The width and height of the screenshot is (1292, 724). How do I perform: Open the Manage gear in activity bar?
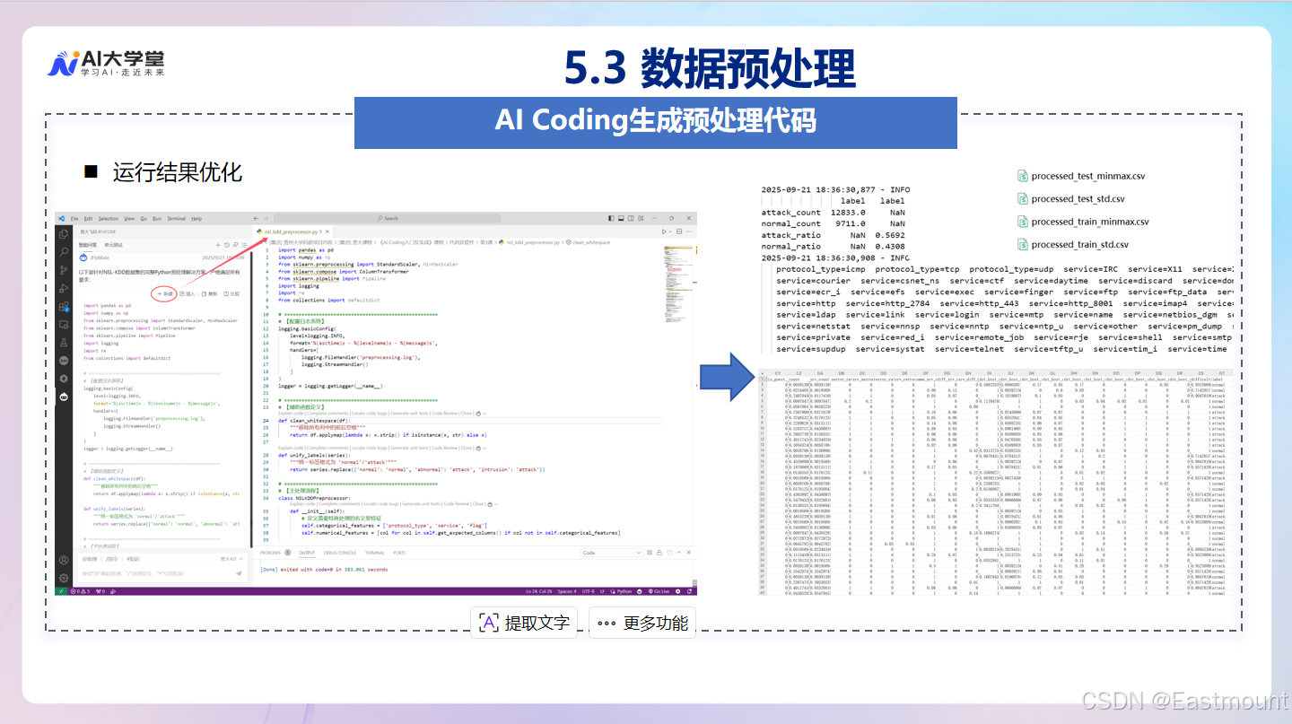(63, 578)
